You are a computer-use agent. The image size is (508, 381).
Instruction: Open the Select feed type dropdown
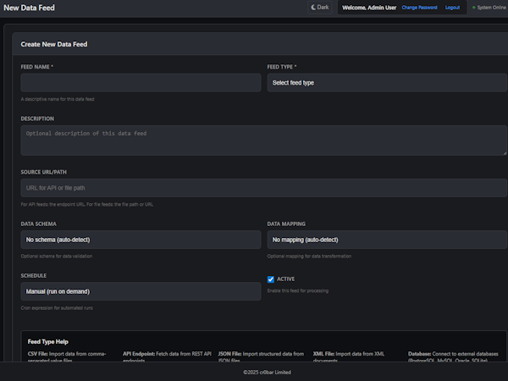tap(387, 83)
